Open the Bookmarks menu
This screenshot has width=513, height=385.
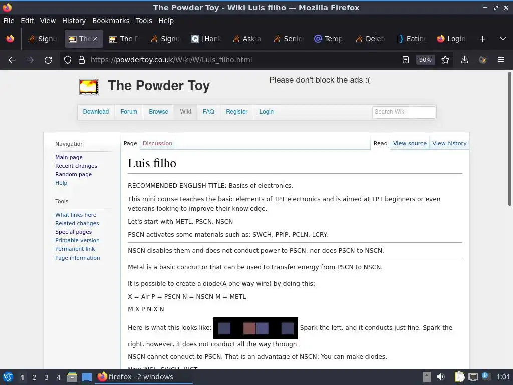(x=111, y=21)
